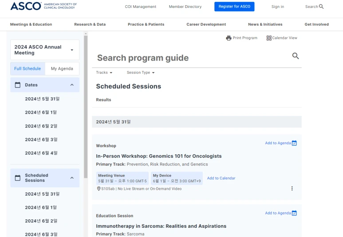The image size is (343, 237).
Task: Click the header Search magnifier icon
Action: click(321, 7)
